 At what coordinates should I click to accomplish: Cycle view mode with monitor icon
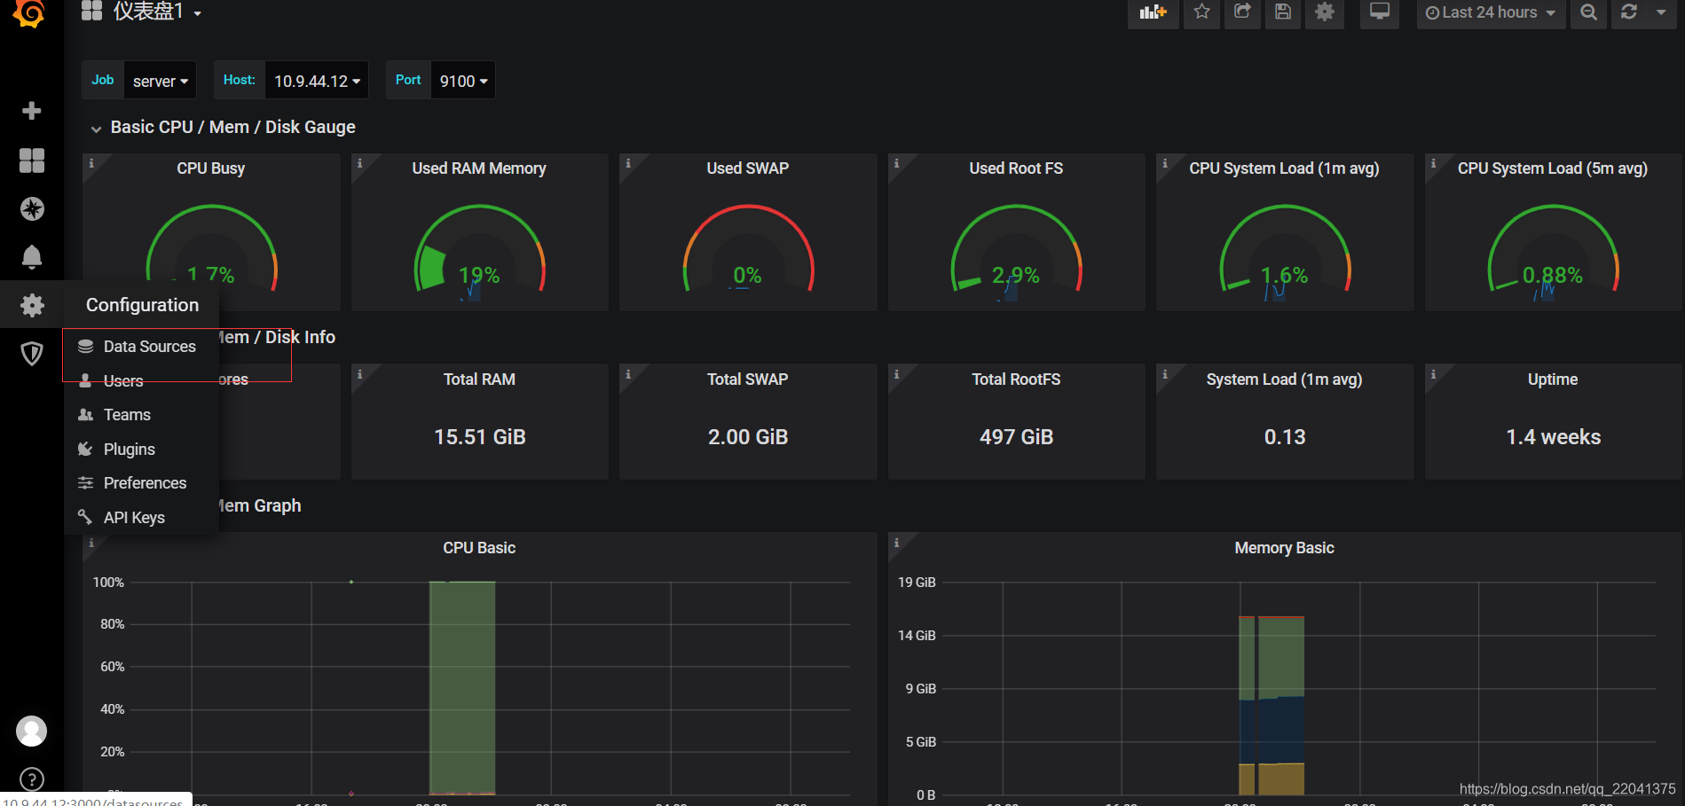(x=1380, y=12)
